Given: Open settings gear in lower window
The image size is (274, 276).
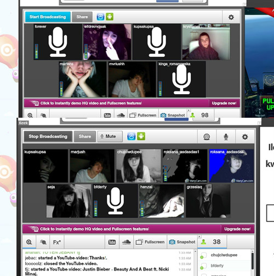Looking at the screenshot, I should coord(245,137).
